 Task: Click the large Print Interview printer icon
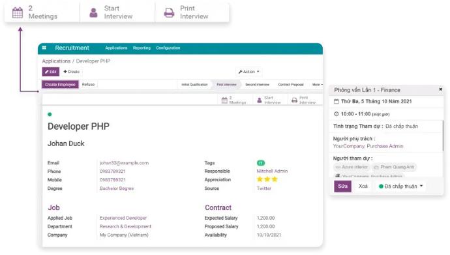[x=169, y=12]
